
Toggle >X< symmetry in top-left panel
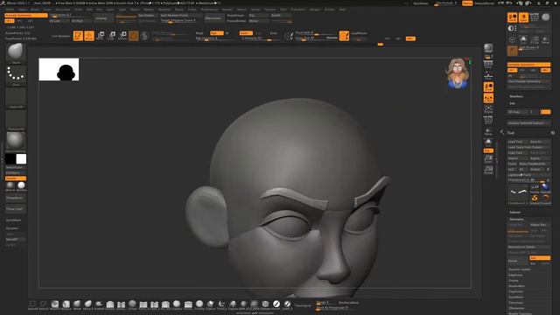tap(10, 21)
